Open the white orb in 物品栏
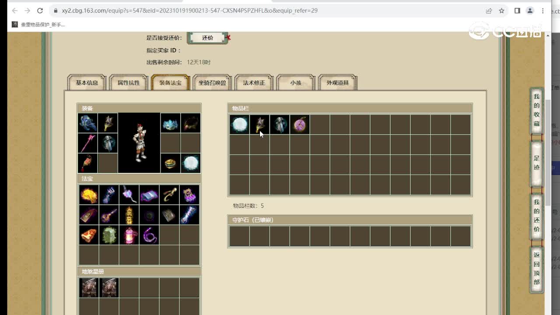This screenshot has width=560, height=315. tap(239, 125)
